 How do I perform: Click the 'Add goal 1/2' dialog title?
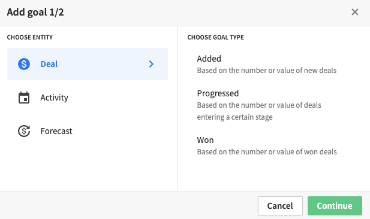(x=35, y=12)
